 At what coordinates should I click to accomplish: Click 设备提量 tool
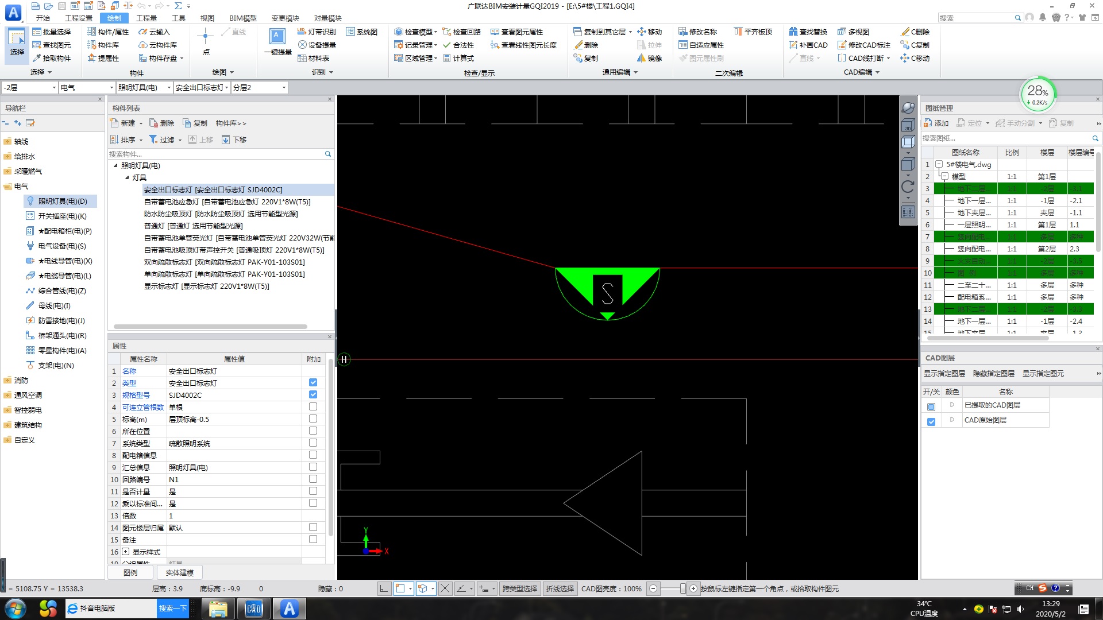pyautogui.click(x=316, y=45)
